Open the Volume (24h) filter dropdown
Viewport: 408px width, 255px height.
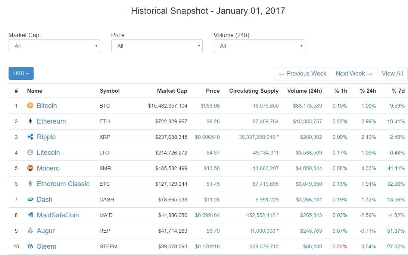coord(259,46)
